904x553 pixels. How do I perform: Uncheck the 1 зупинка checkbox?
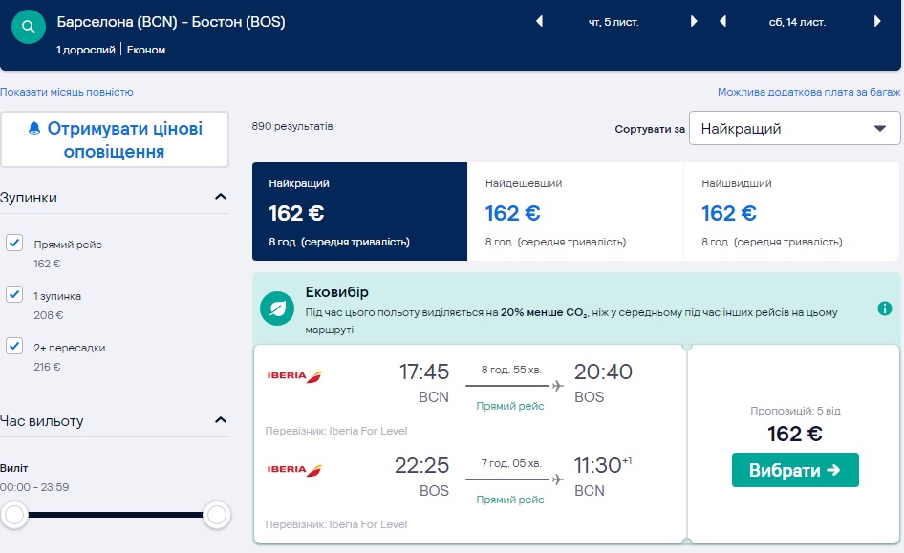coord(14,294)
